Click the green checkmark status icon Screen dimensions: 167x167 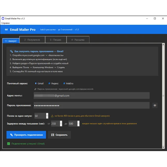(x=9, y=144)
